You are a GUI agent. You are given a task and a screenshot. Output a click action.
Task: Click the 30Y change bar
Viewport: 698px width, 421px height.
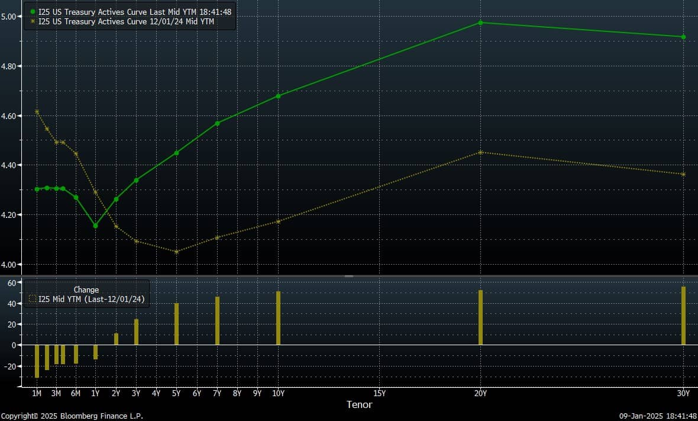pos(683,316)
